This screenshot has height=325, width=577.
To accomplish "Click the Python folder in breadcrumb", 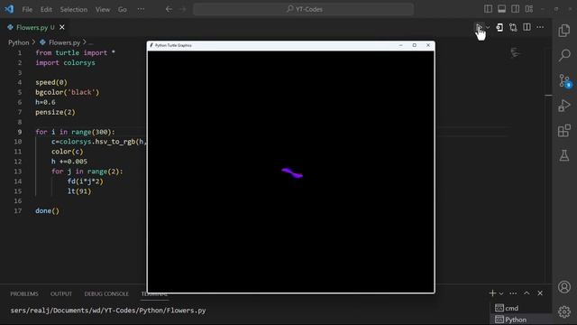I will coord(18,42).
